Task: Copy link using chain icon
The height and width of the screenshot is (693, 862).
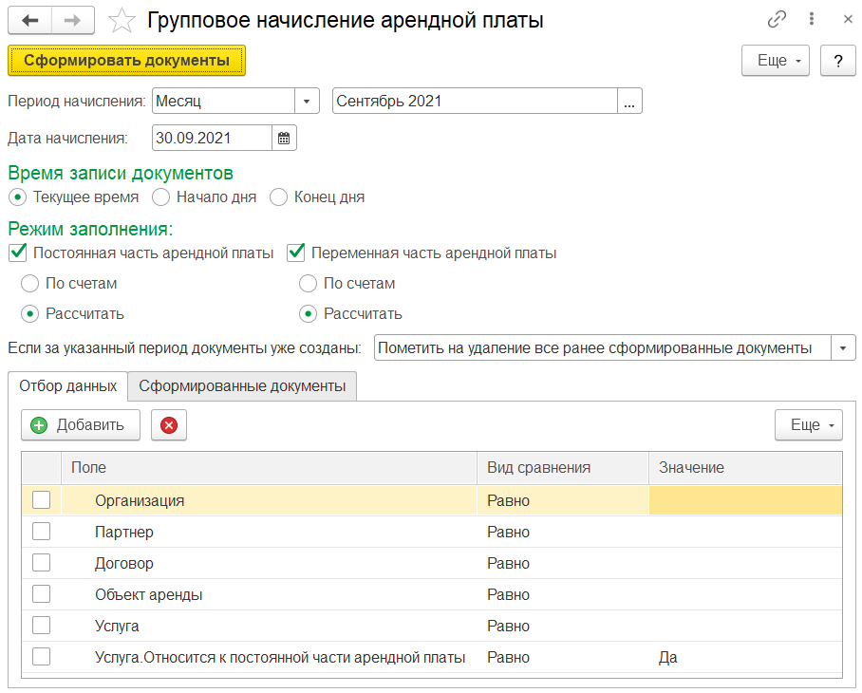Action: tap(778, 19)
